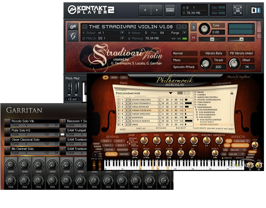
Task: Click the Tempo knob in Philharmonik
Action: (194, 140)
